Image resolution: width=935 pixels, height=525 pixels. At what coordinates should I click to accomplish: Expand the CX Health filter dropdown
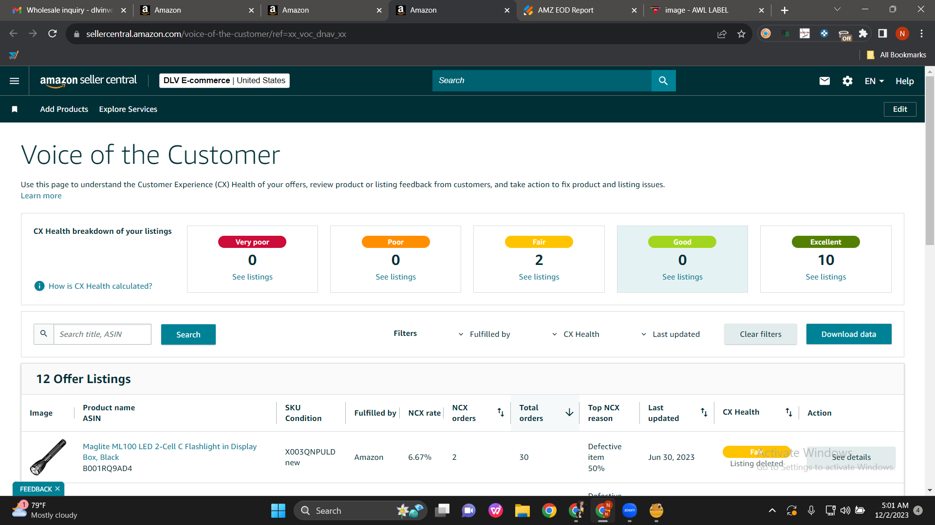point(576,334)
